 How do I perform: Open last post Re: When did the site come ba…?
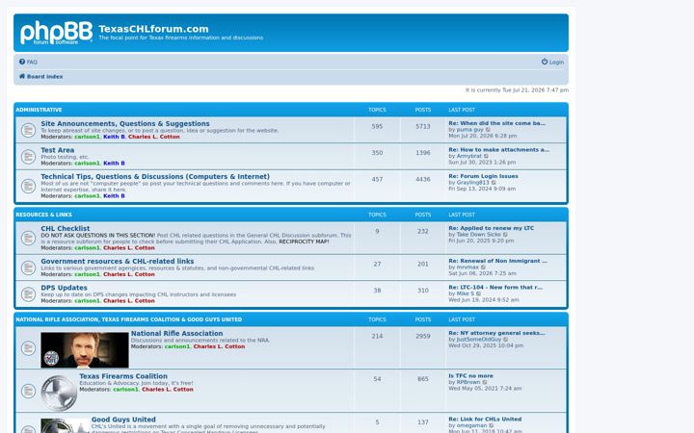[x=497, y=123]
